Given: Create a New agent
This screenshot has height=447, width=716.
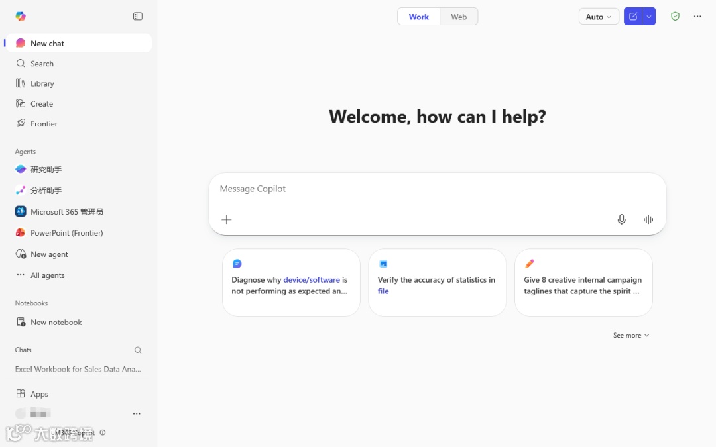Looking at the screenshot, I should 79,254.
